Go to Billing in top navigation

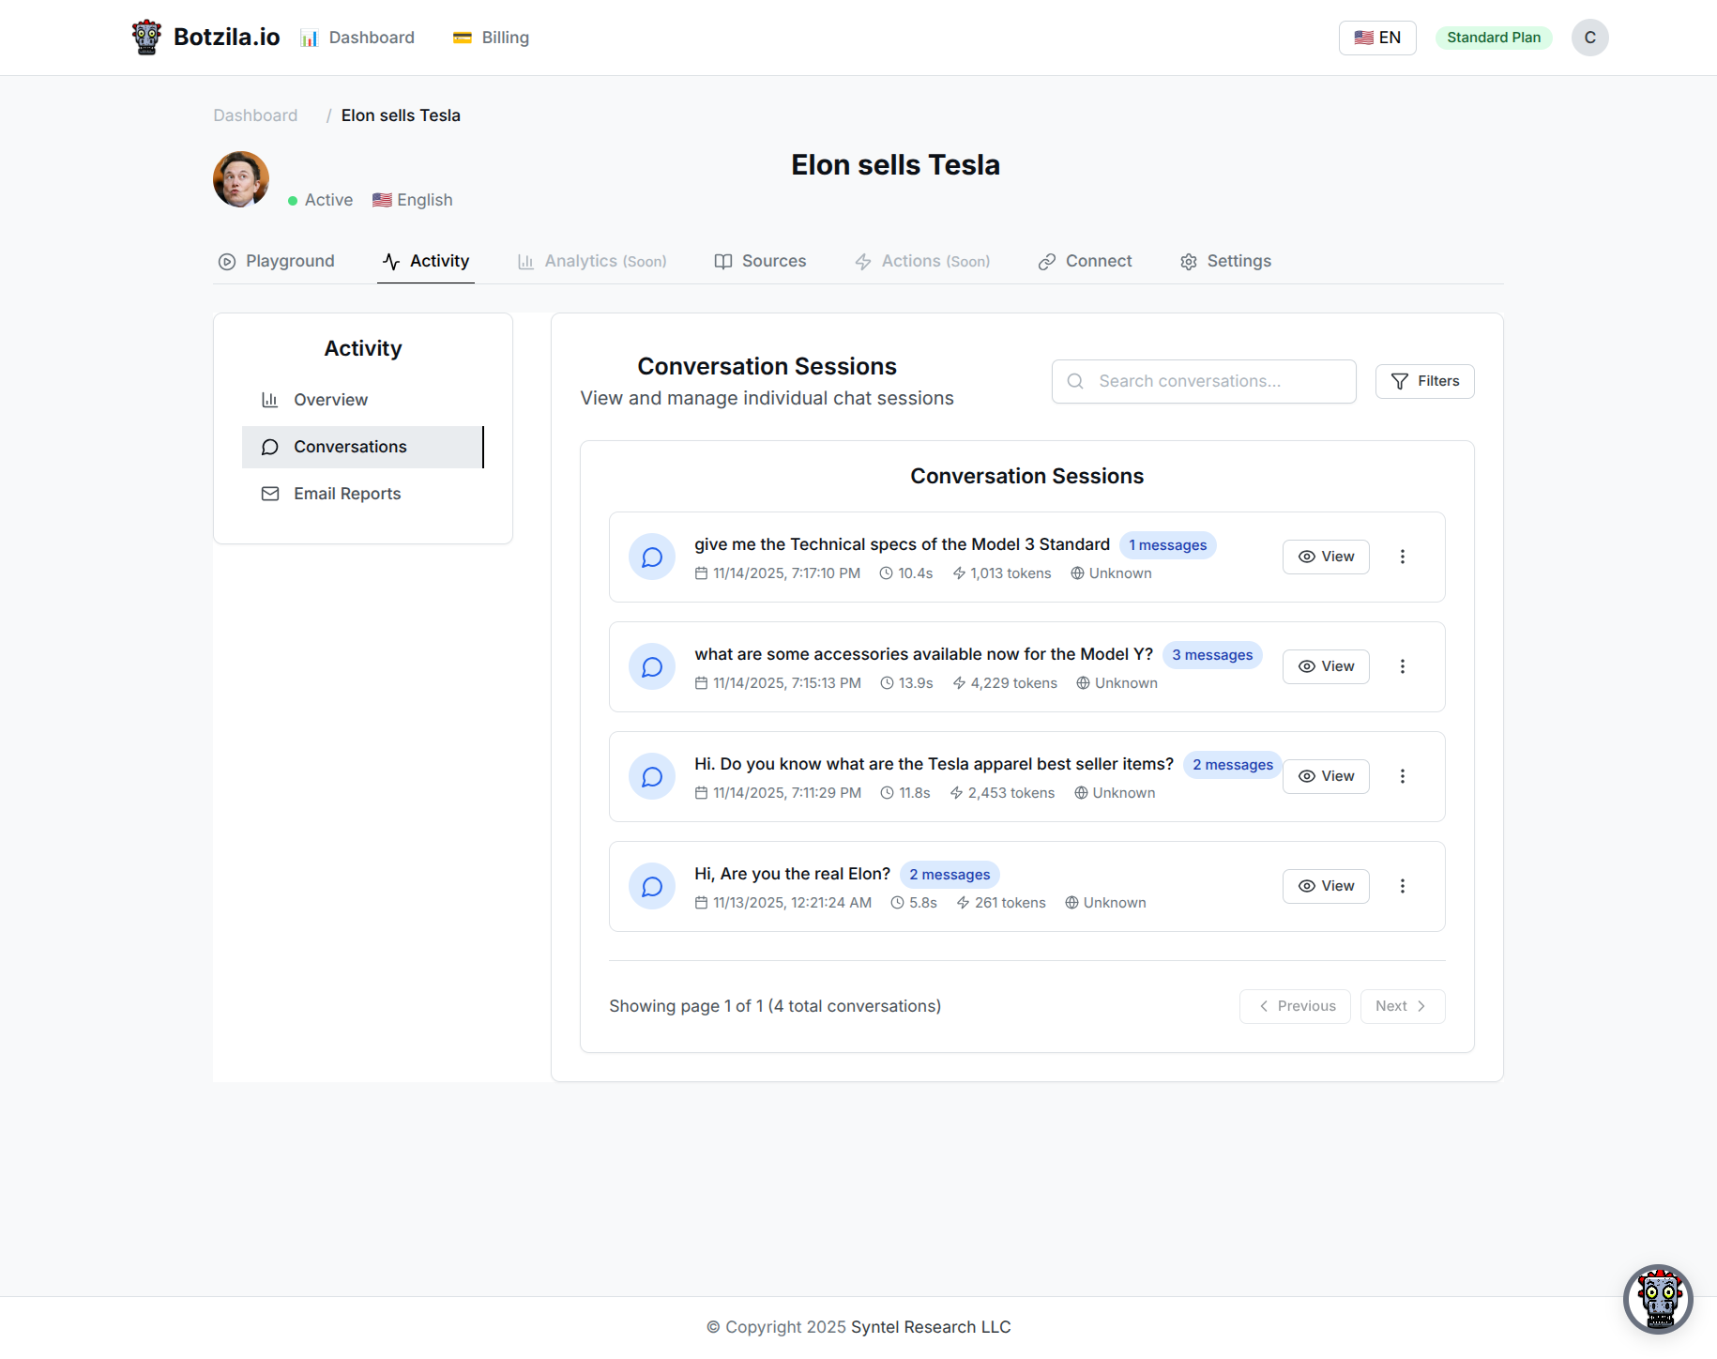point(492,38)
